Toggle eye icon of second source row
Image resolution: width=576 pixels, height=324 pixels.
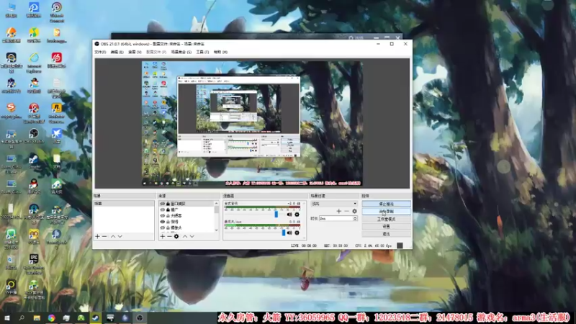coord(163,210)
